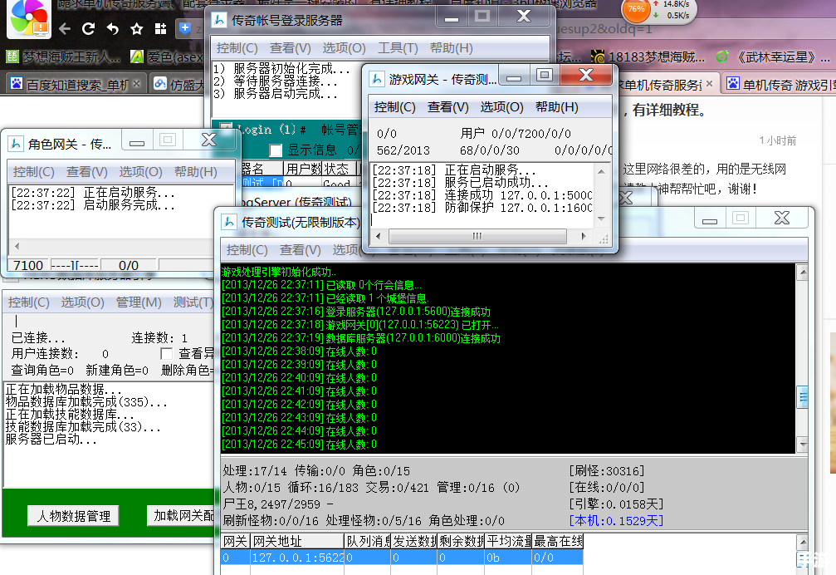Switch to the 仿盛大 browser tab
The height and width of the screenshot is (575, 836).
179,84
